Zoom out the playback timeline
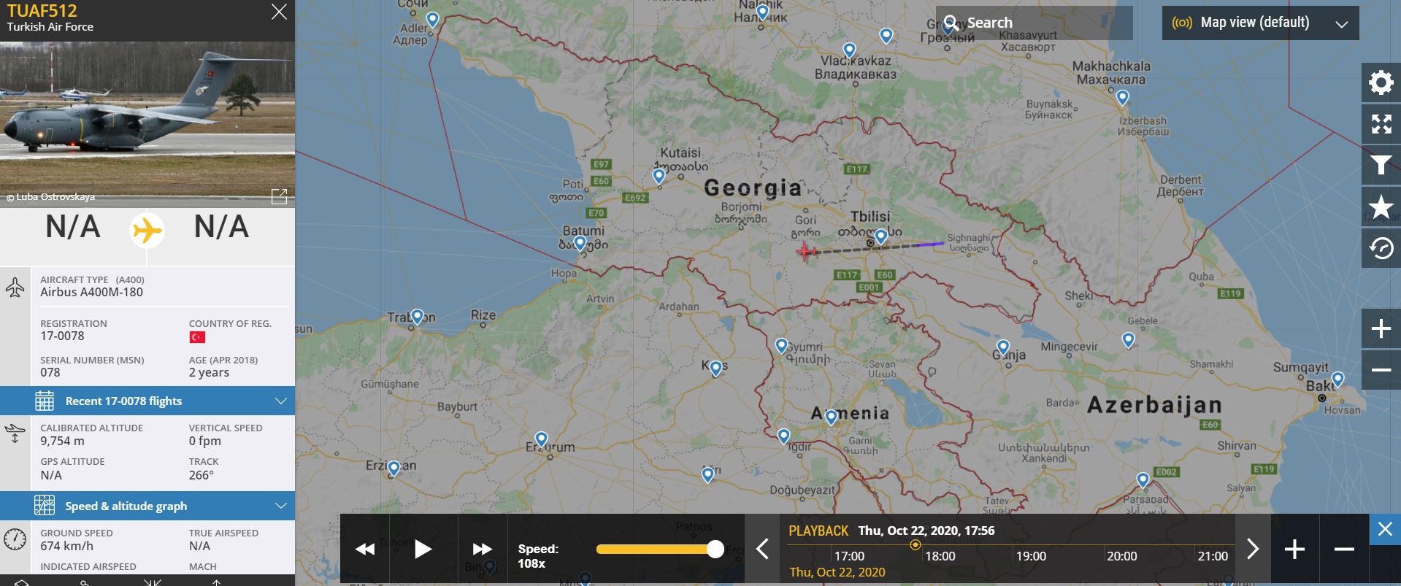The width and height of the screenshot is (1401, 586). coord(1344,549)
